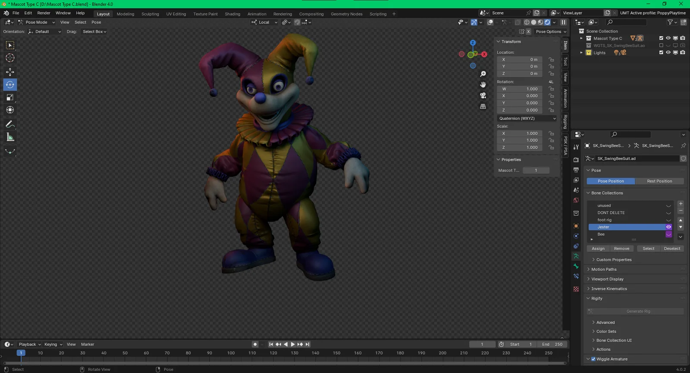Switch to orthographic/perspective grid icon

tap(483, 106)
